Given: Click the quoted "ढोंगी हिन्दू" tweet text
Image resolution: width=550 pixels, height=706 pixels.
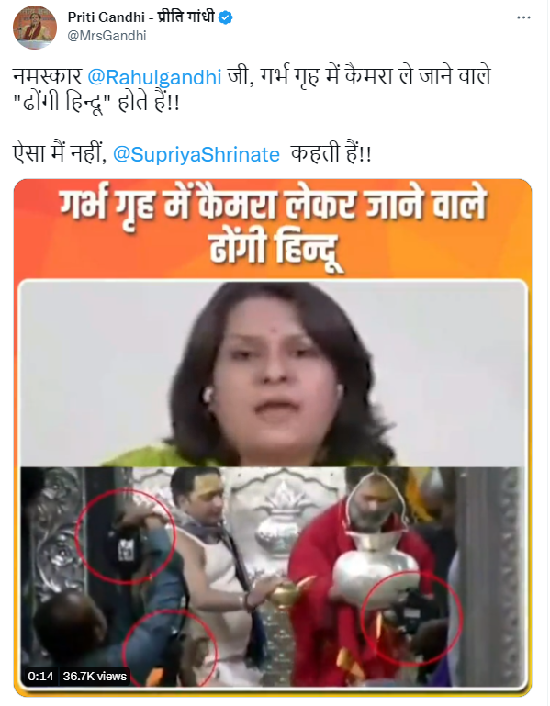Looking at the screenshot, I should (x=62, y=103).
